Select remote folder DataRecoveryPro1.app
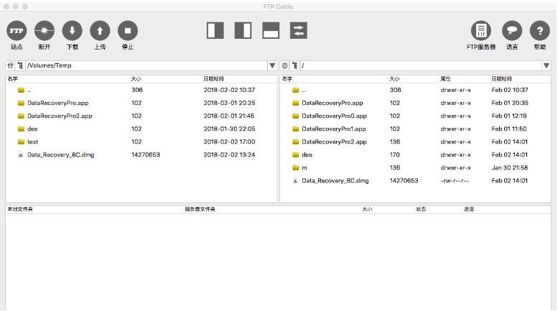 click(333, 129)
